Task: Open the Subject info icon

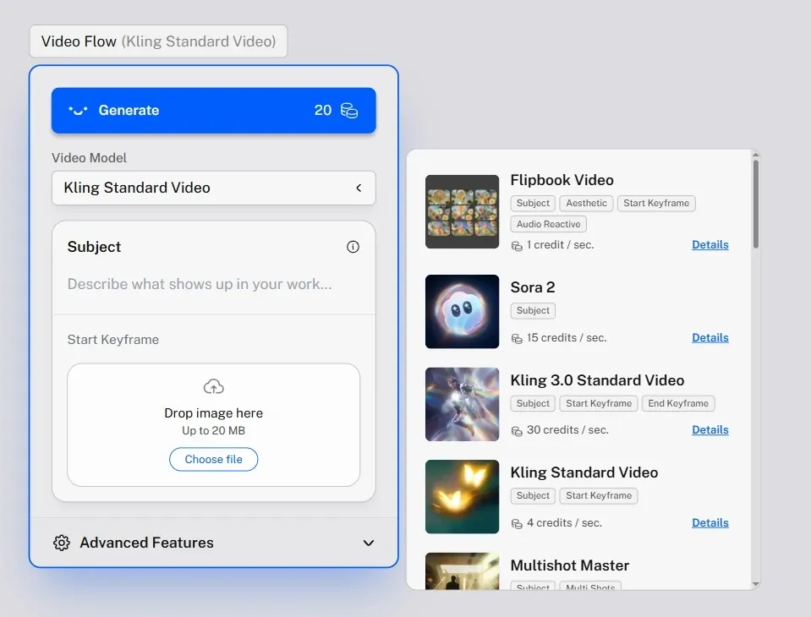Action: 353,247
